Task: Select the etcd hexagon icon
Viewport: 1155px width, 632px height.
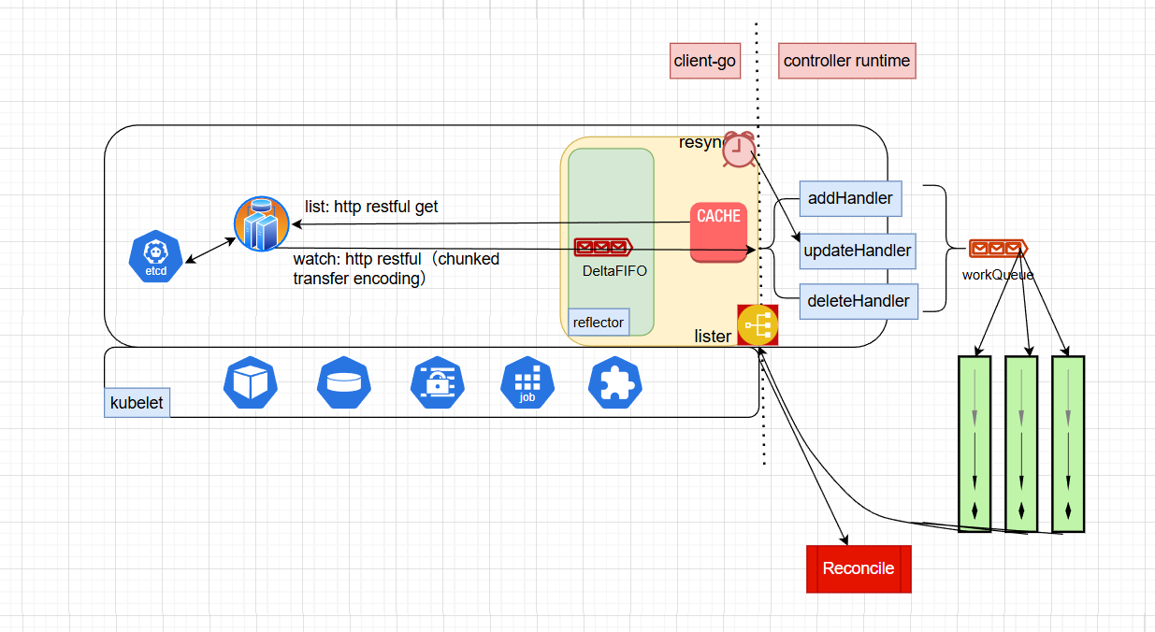Action: 155,256
